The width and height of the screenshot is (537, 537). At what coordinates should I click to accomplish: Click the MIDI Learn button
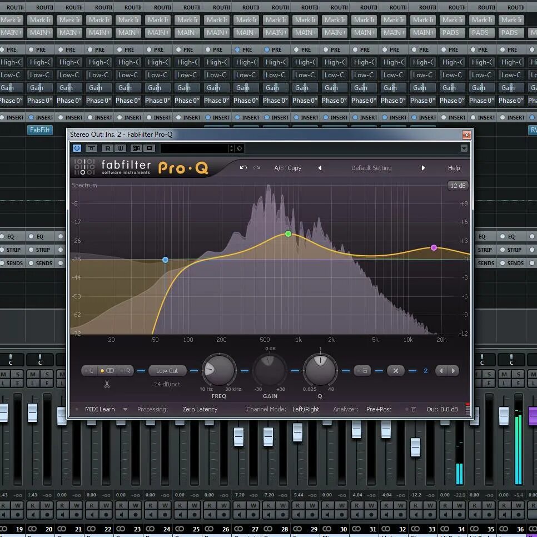coord(100,409)
